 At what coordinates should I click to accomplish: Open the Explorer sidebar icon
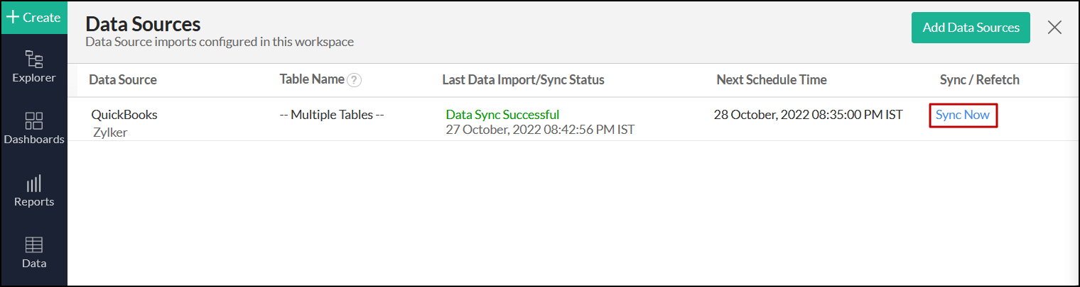coord(33,60)
